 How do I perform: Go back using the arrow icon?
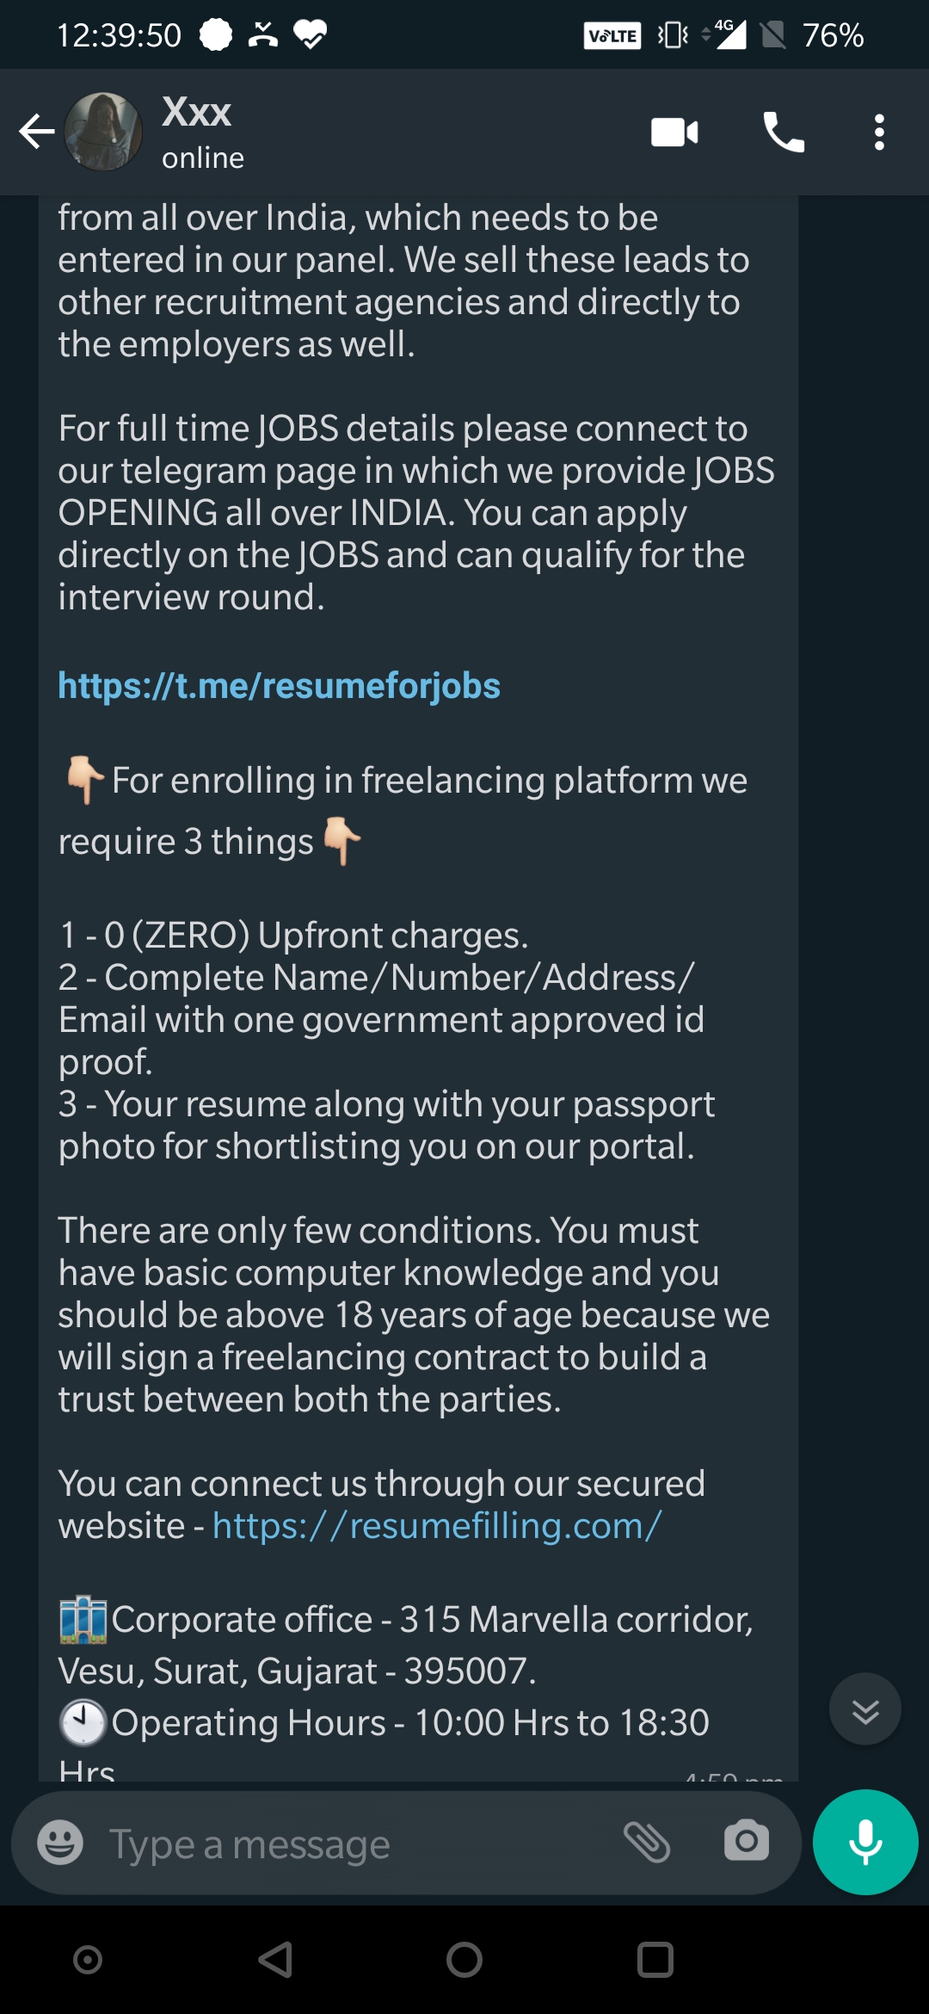tap(36, 132)
